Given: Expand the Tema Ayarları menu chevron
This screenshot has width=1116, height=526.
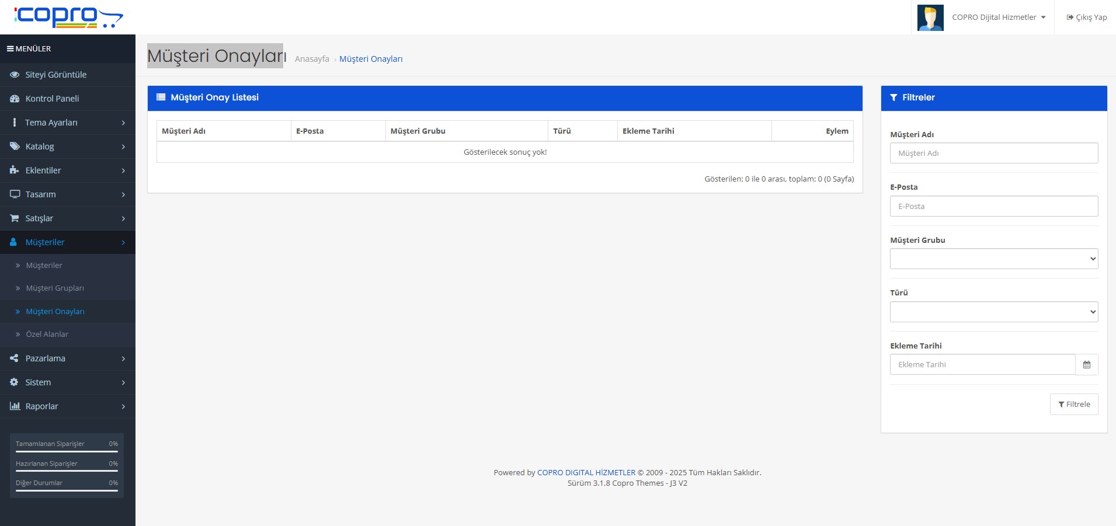Looking at the screenshot, I should click(123, 123).
